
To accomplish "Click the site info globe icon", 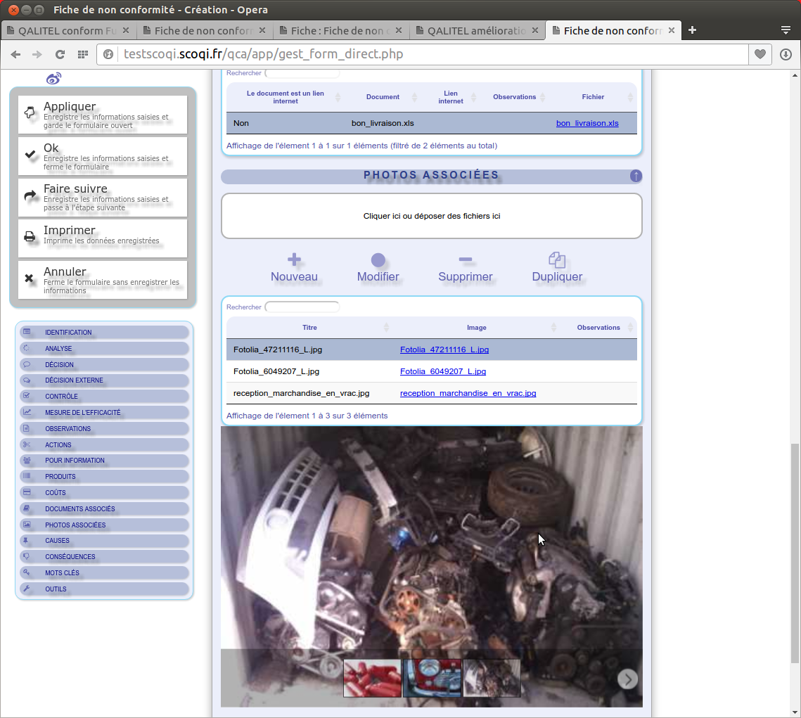I will tap(108, 54).
